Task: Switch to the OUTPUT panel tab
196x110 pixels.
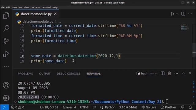Action: [45, 74]
